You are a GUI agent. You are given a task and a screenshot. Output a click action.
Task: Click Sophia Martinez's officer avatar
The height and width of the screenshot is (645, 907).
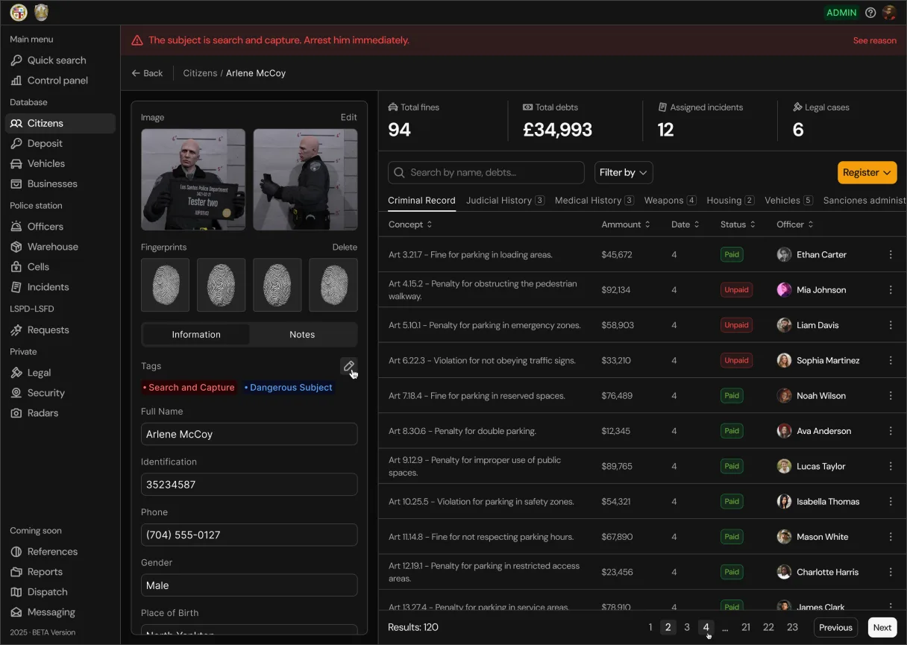click(x=784, y=360)
